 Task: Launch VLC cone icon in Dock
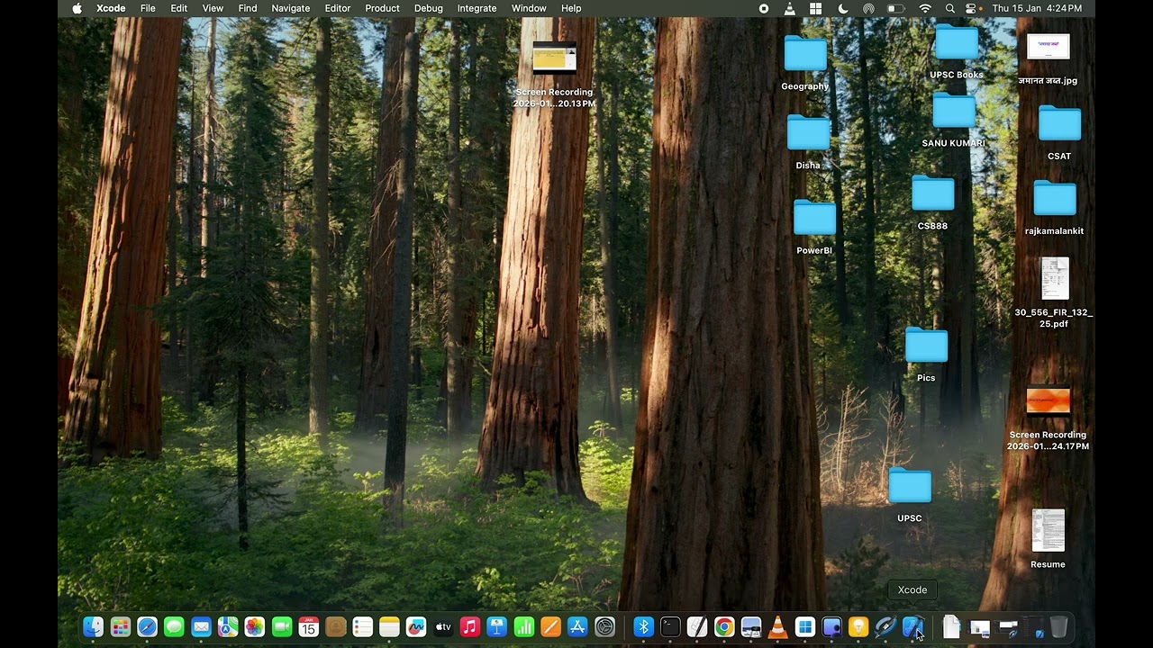point(777,627)
